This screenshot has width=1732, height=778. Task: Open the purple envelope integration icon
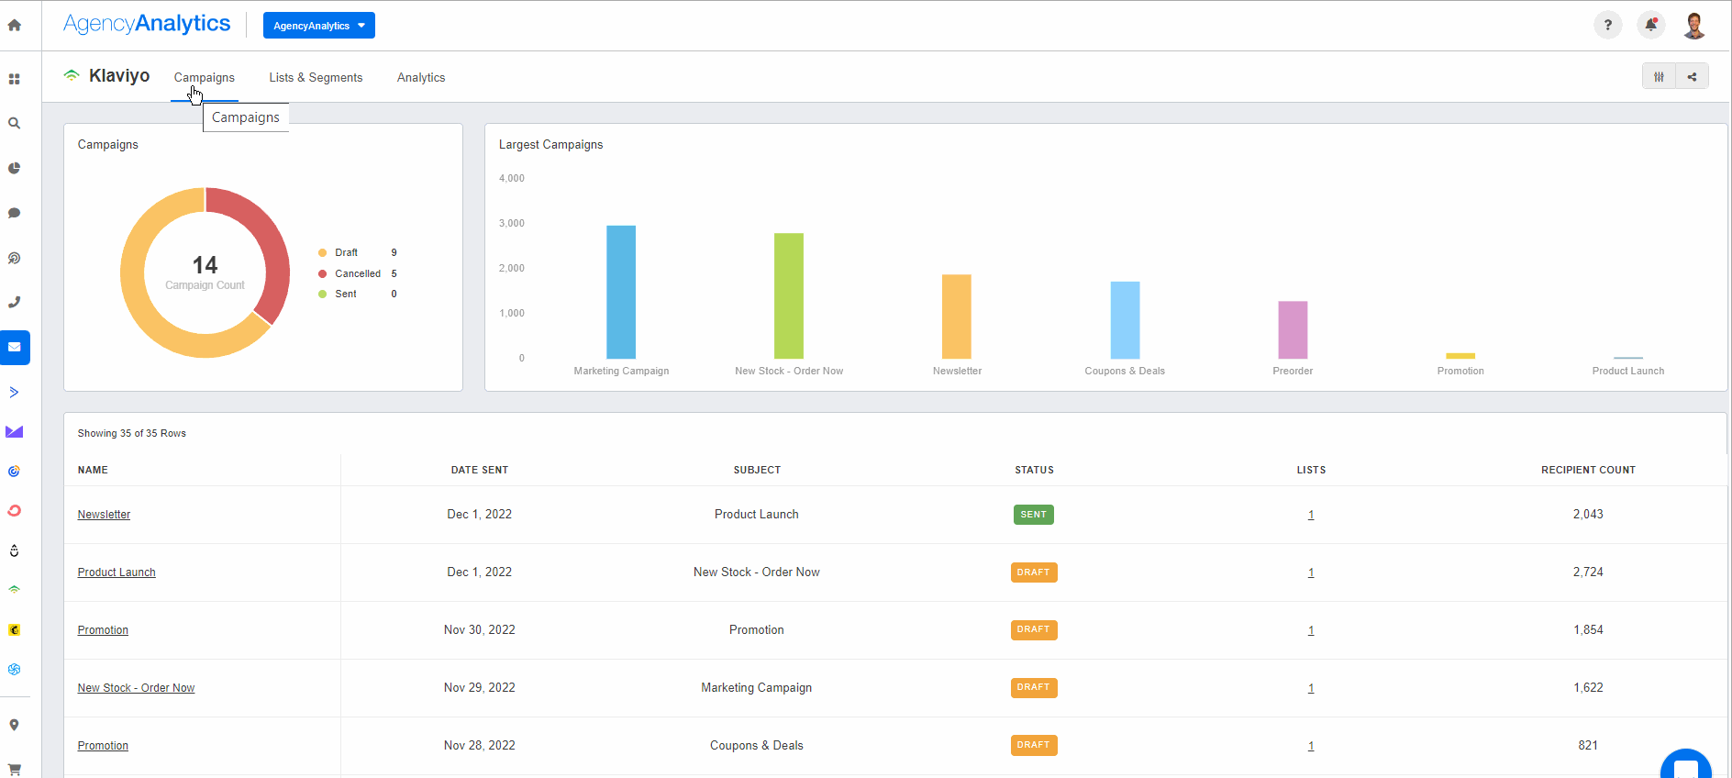pyautogui.click(x=15, y=431)
